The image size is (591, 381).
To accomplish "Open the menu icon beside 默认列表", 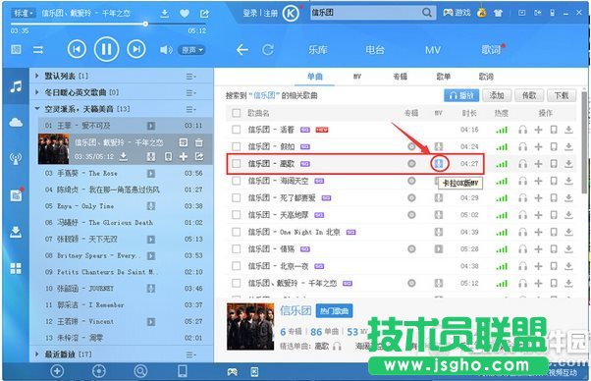I will coord(190,77).
